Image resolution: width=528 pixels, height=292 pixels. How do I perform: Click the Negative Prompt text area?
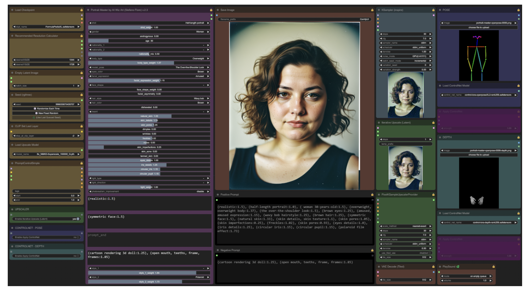tap(294, 271)
